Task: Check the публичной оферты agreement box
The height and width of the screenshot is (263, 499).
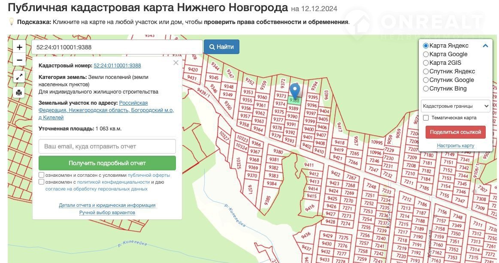Action: click(x=42, y=175)
